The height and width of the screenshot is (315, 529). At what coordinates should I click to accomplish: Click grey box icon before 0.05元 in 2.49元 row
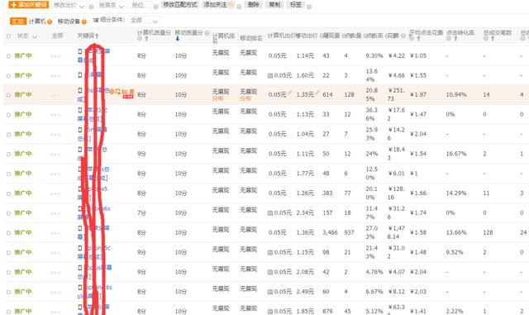click(270, 292)
